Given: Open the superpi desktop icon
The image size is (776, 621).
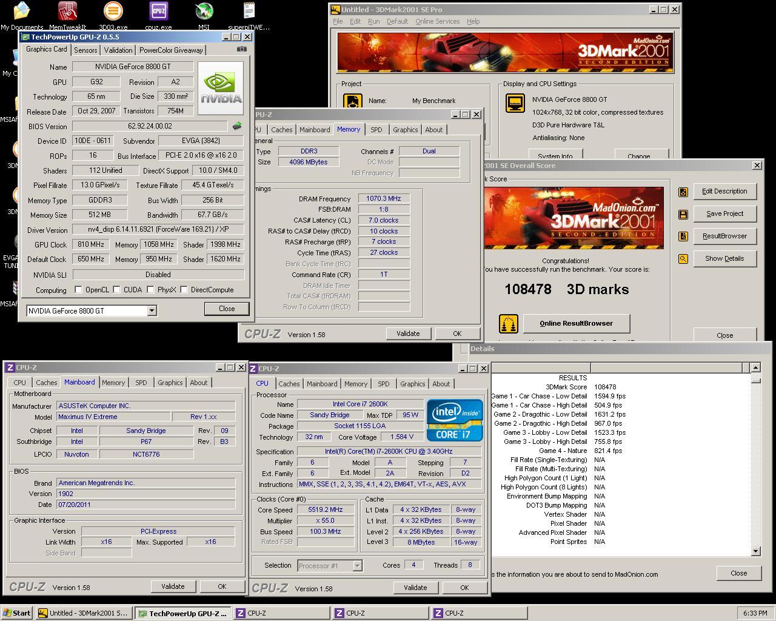Looking at the screenshot, I should [x=249, y=15].
